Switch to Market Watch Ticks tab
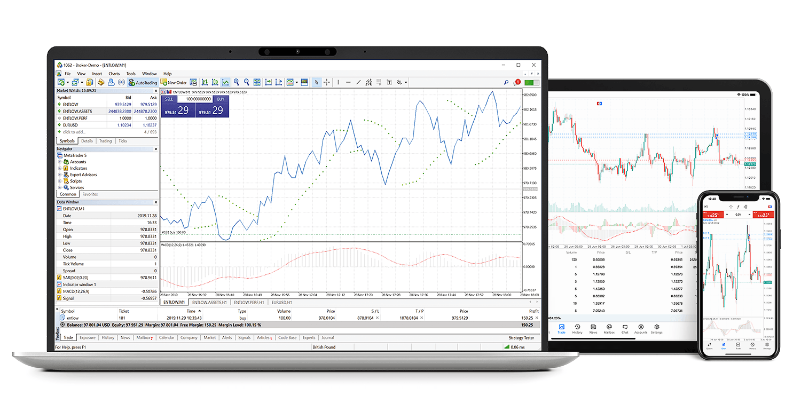 [x=123, y=141]
